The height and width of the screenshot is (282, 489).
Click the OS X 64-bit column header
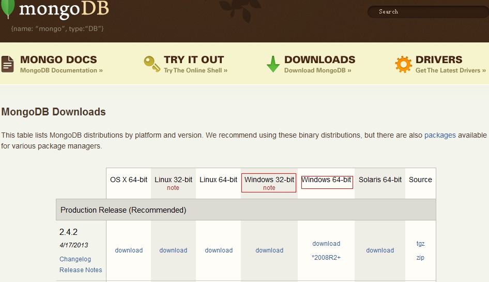tap(129, 180)
